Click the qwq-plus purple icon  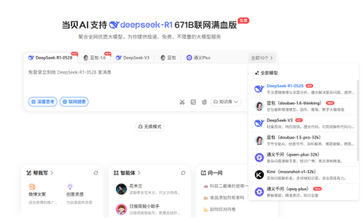pyautogui.click(x=259, y=192)
